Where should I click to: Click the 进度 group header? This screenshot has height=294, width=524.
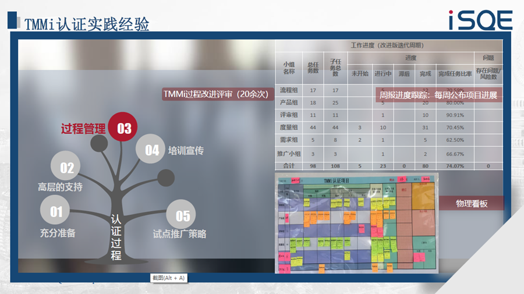(410, 58)
